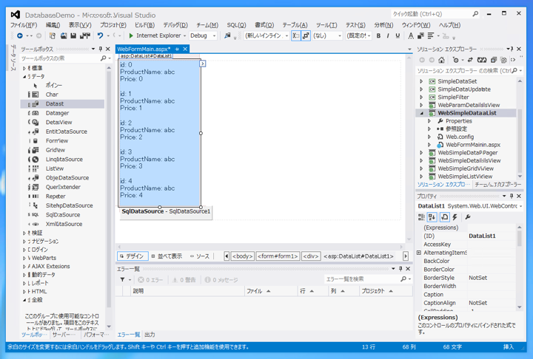Click the Navigate Backward toolbar arrow
The image size is (533, 359).
tap(20, 35)
